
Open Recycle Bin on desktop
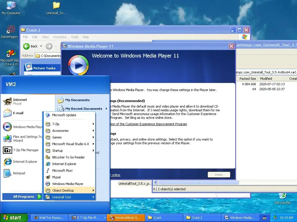click(x=282, y=199)
